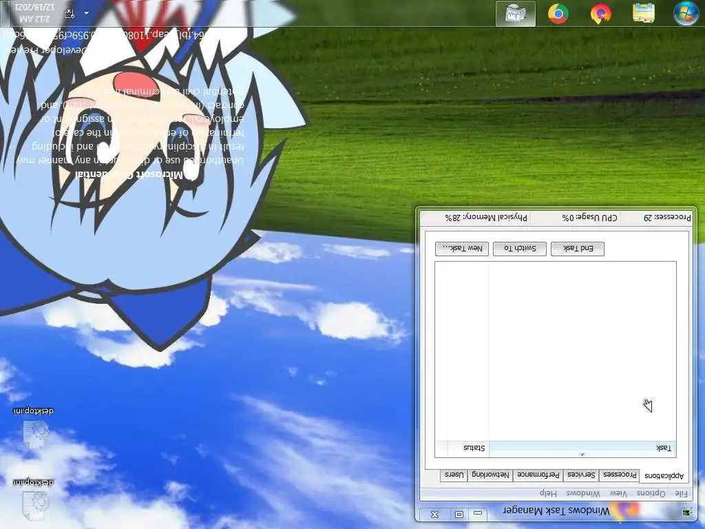Sort by the Task column header
The width and height of the screenshot is (705, 529).
(x=582, y=448)
